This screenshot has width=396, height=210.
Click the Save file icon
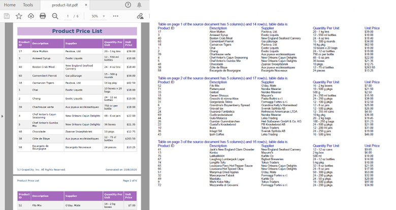7,16
